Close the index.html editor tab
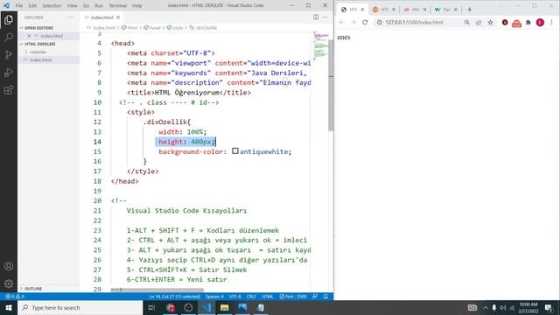Viewport: 560px width, 315px height. 118,17
